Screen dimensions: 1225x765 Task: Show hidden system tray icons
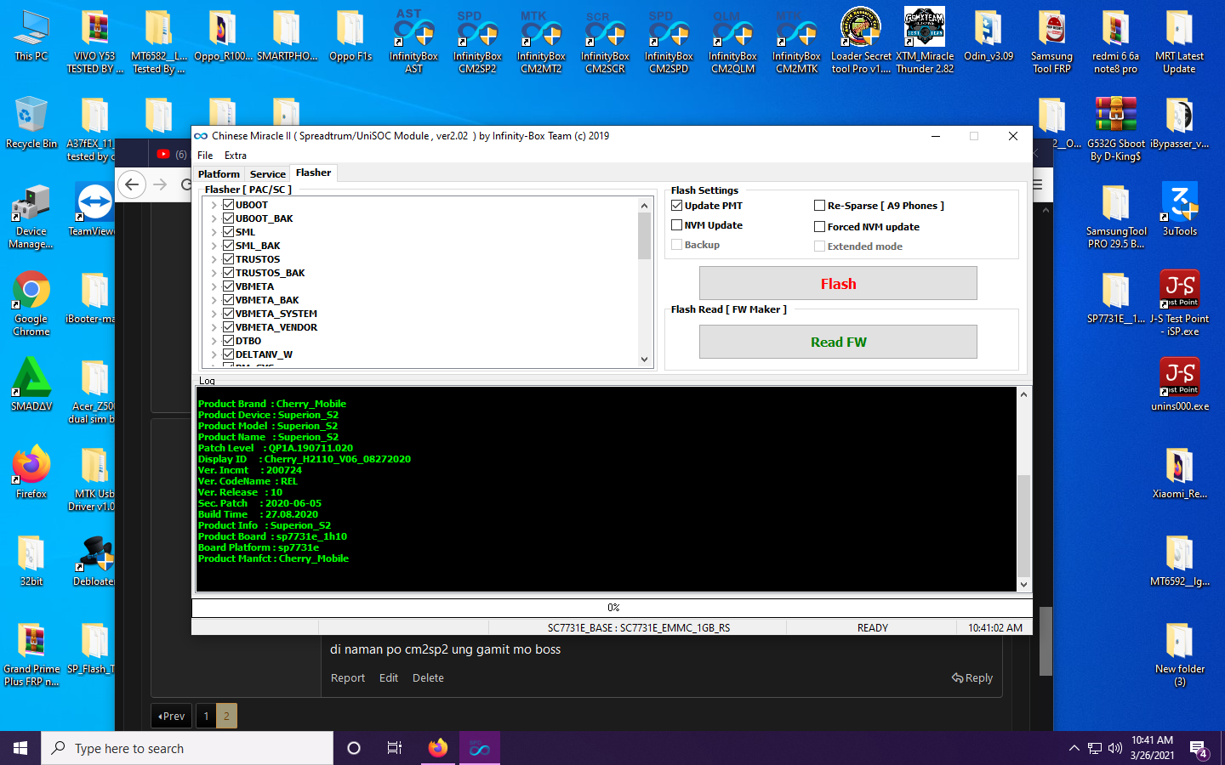1074,748
